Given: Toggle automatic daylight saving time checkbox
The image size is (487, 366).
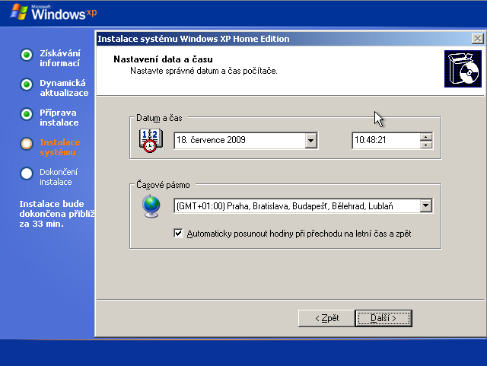Looking at the screenshot, I should (178, 233).
